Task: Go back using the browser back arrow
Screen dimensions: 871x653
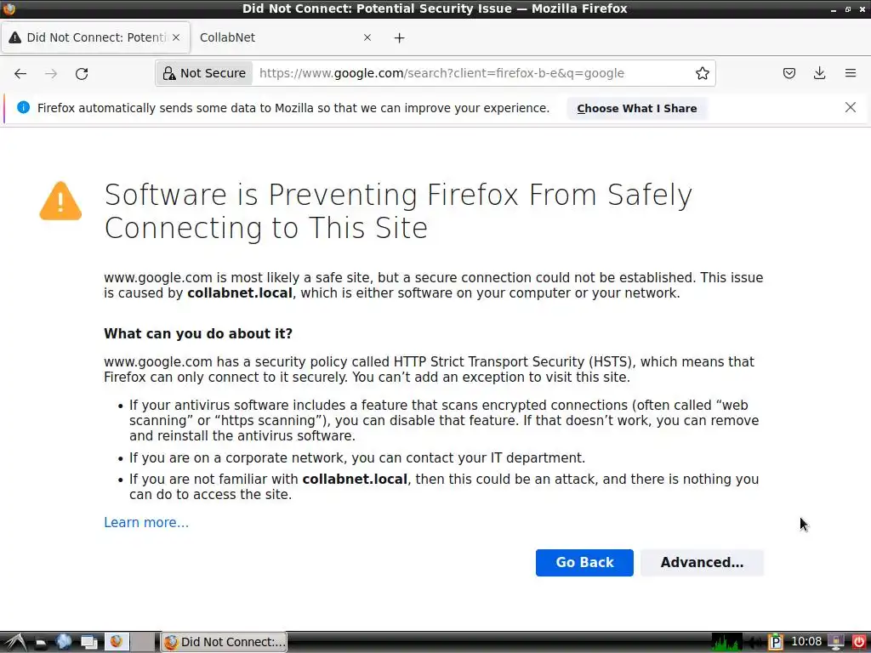Action: 20,73
